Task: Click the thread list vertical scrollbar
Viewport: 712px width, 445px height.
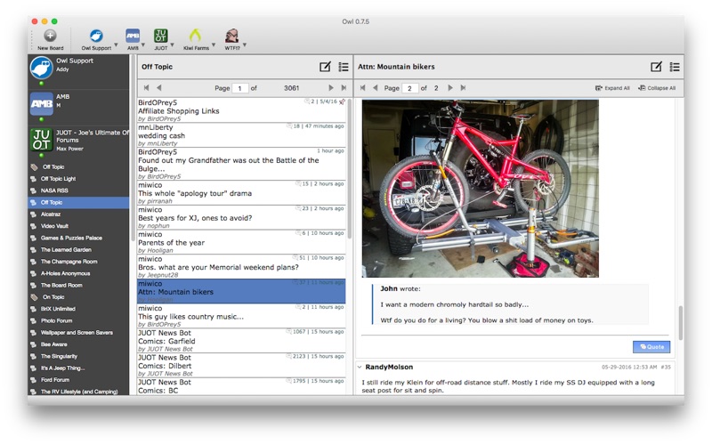Action: [349, 168]
